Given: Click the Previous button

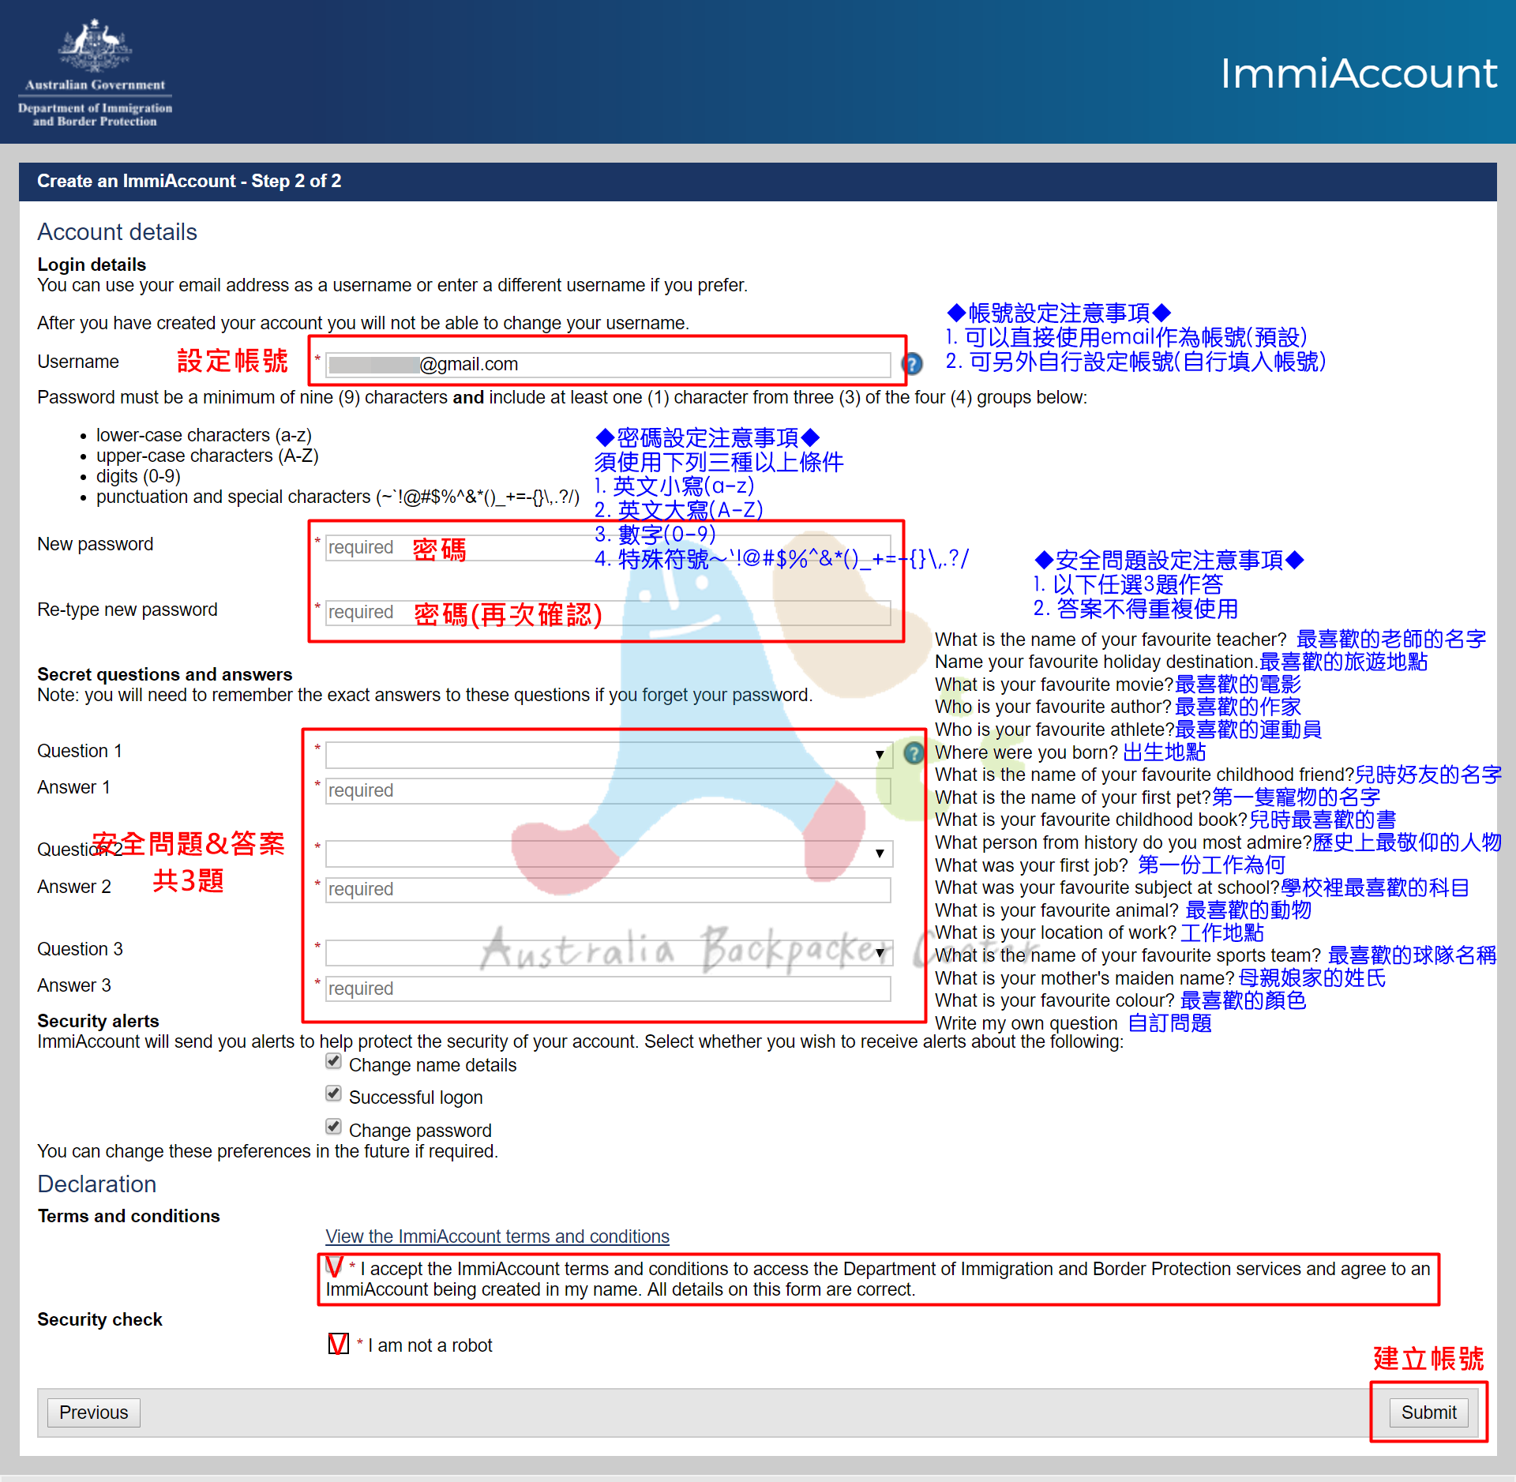Looking at the screenshot, I should tap(94, 1413).
